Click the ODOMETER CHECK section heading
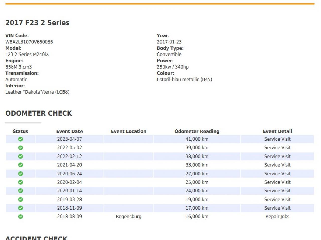Screen dimensions: 321x240 39,113
